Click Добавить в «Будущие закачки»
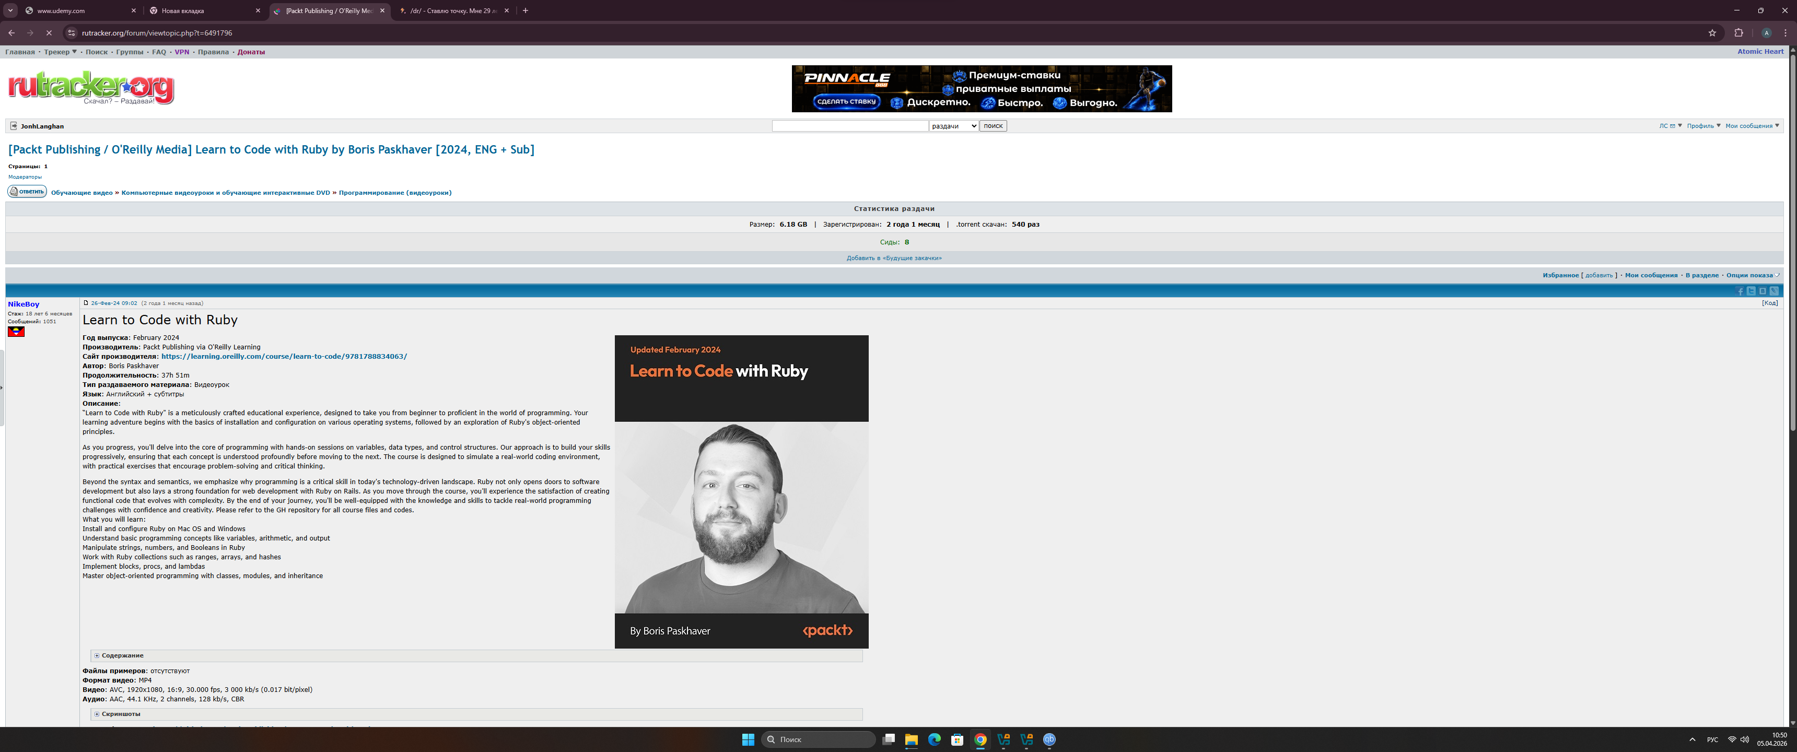Image resolution: width=1797 pixels, height=752 pixels. pyautogui.click(x=894, y=258)
